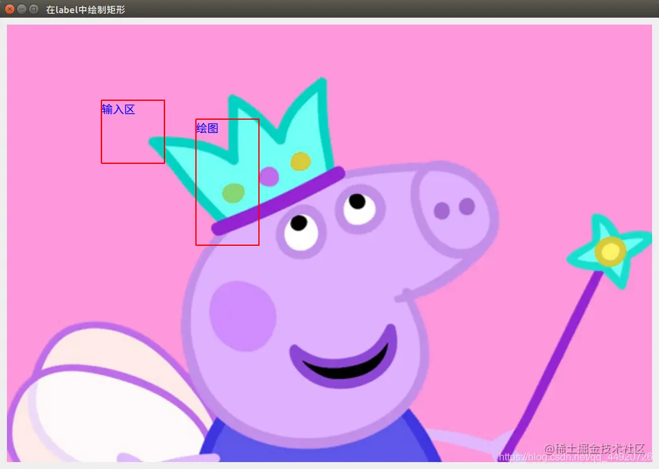
Task: Click the 输入区 text label
Action: pyautogui.click(x=118, y=109)
